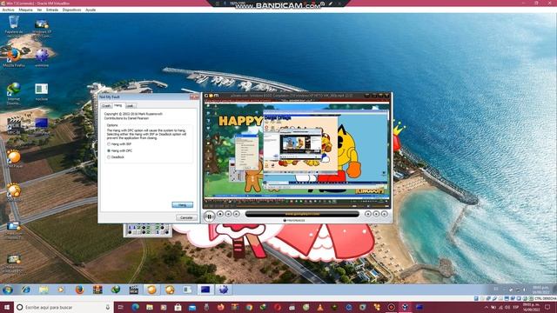The height and width of the screenshot is (313, 557).
Task: Open VirtualBox Ver menu
Action: [x=39, y=10]
